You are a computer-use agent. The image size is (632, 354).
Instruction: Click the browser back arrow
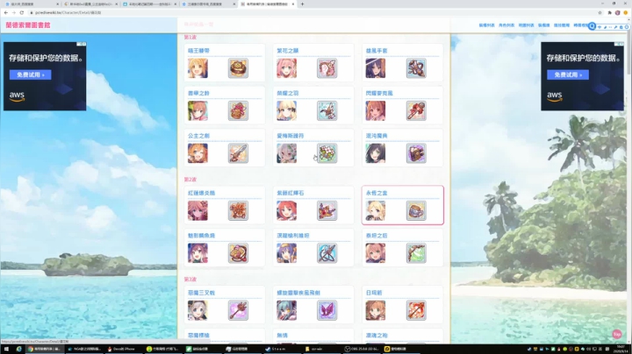[5, 13]
